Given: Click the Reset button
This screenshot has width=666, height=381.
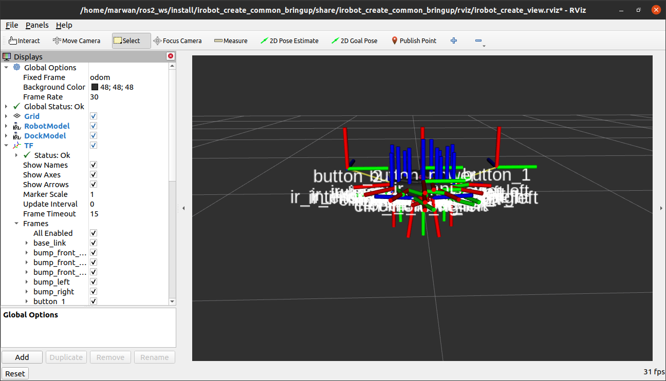Looking at the screenshot, I should pos(15,373).
